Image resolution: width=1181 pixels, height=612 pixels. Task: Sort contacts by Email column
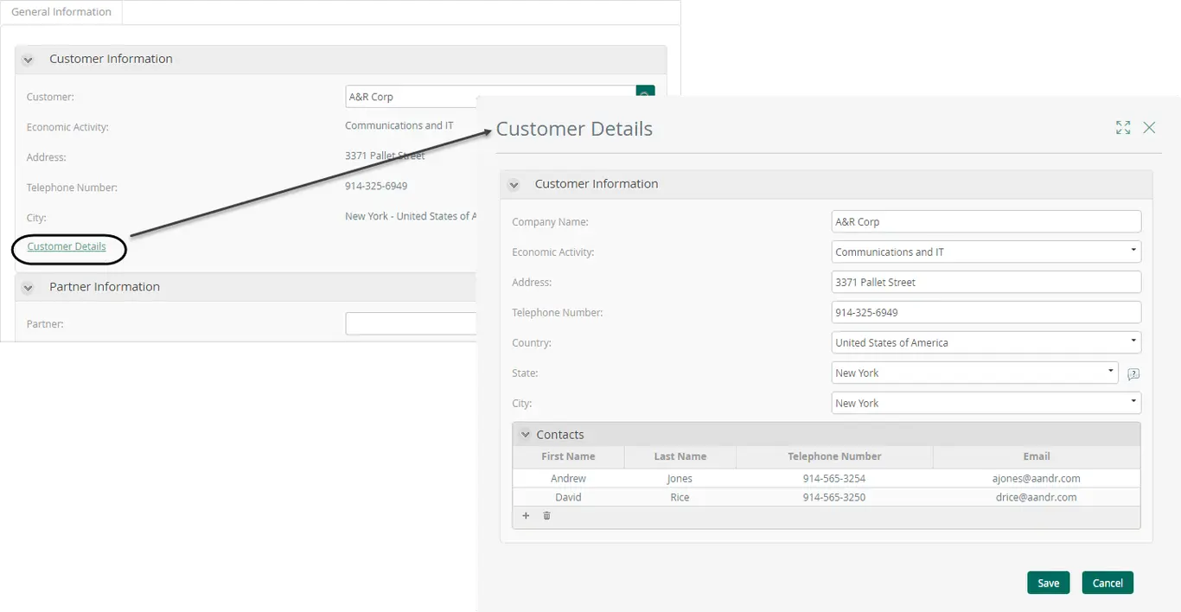1037,456
